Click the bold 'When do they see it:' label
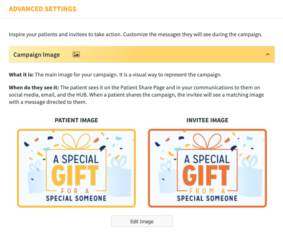Viewport: 283px width, 235px height. (x=34, y=88)
